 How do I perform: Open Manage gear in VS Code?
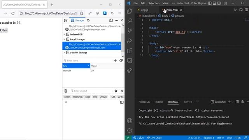click(130, 131)
